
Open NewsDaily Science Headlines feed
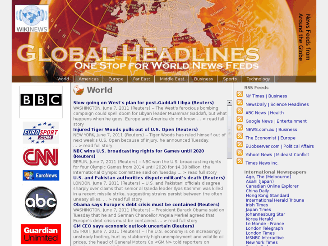pos(277,104)
